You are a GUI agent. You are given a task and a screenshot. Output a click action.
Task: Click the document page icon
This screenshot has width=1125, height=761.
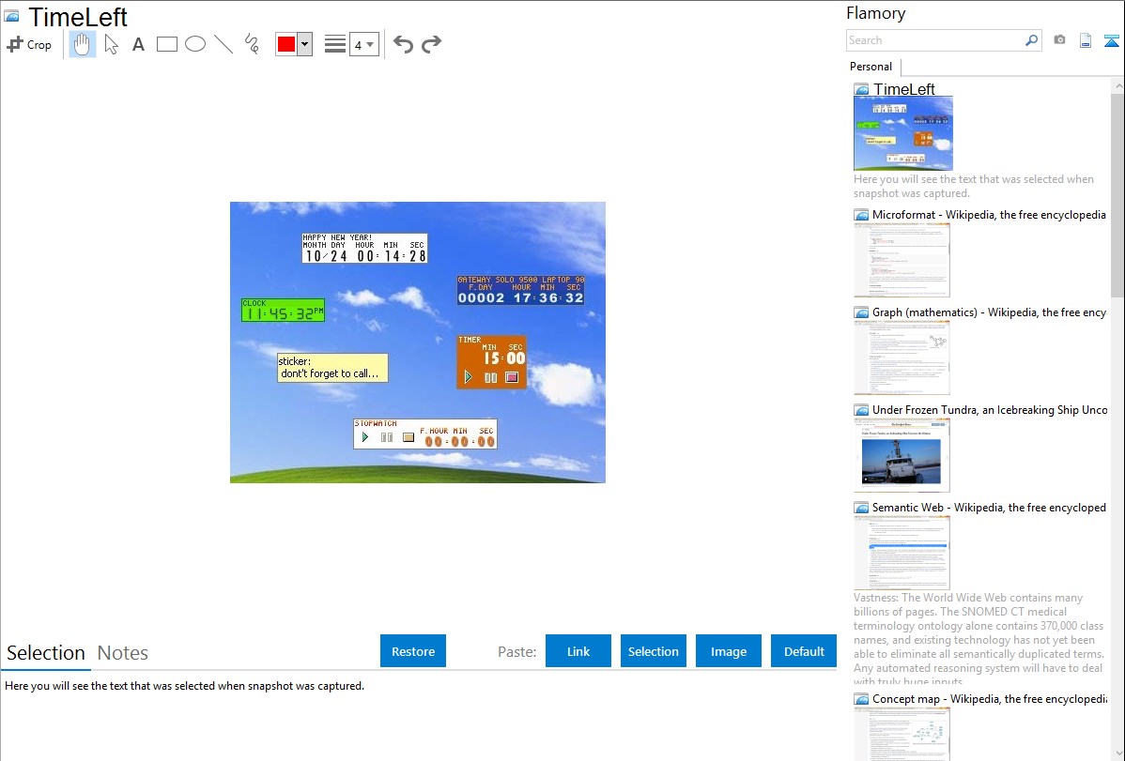pyautogui.click(x=1086, y=40)
